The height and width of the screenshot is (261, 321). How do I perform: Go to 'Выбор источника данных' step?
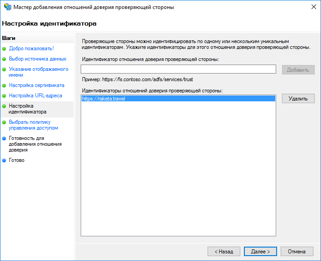click(38, 59)
